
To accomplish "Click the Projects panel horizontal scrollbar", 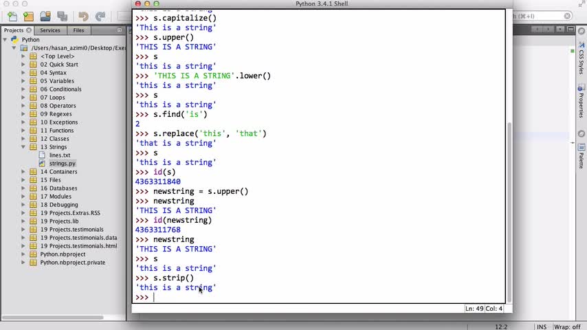I will click(x=53, y=317).
